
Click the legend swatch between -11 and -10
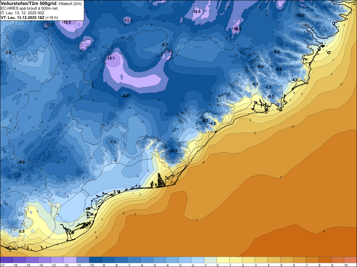tap(83, 260)
